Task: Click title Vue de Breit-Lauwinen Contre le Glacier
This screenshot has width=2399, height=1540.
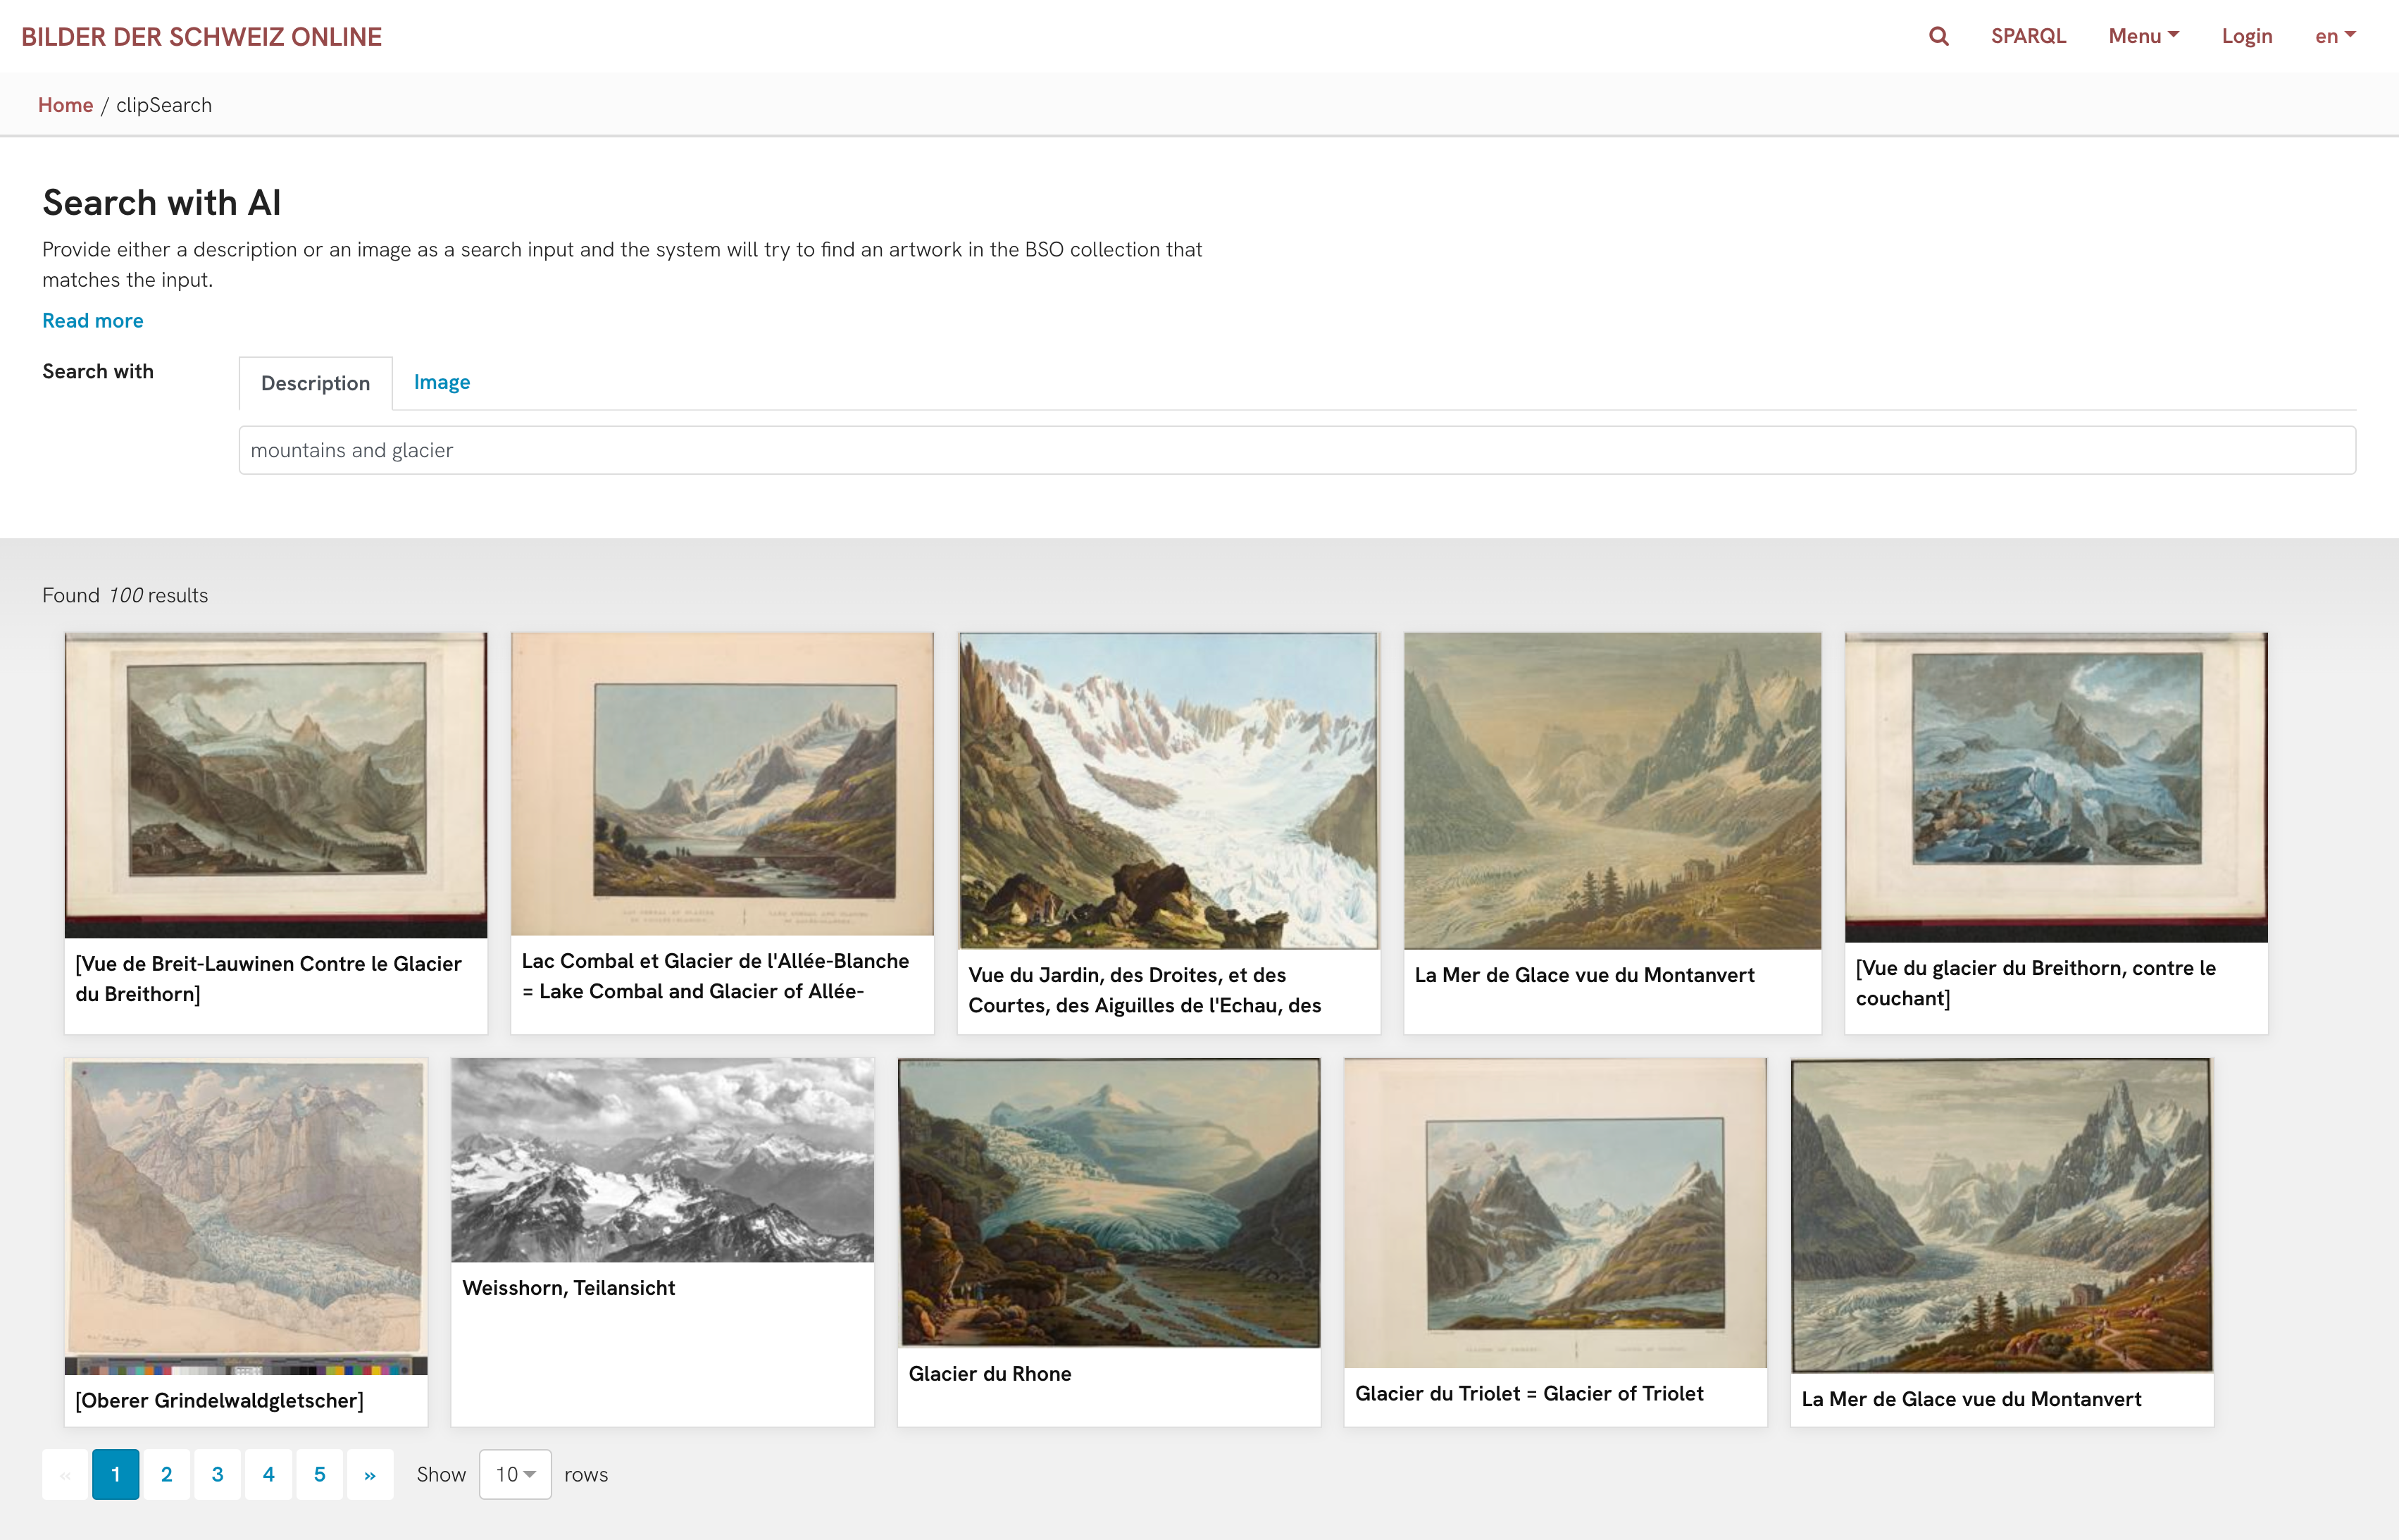Action: click(x=268, y=978)
